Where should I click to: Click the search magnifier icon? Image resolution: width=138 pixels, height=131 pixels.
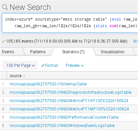pos(5,7)
